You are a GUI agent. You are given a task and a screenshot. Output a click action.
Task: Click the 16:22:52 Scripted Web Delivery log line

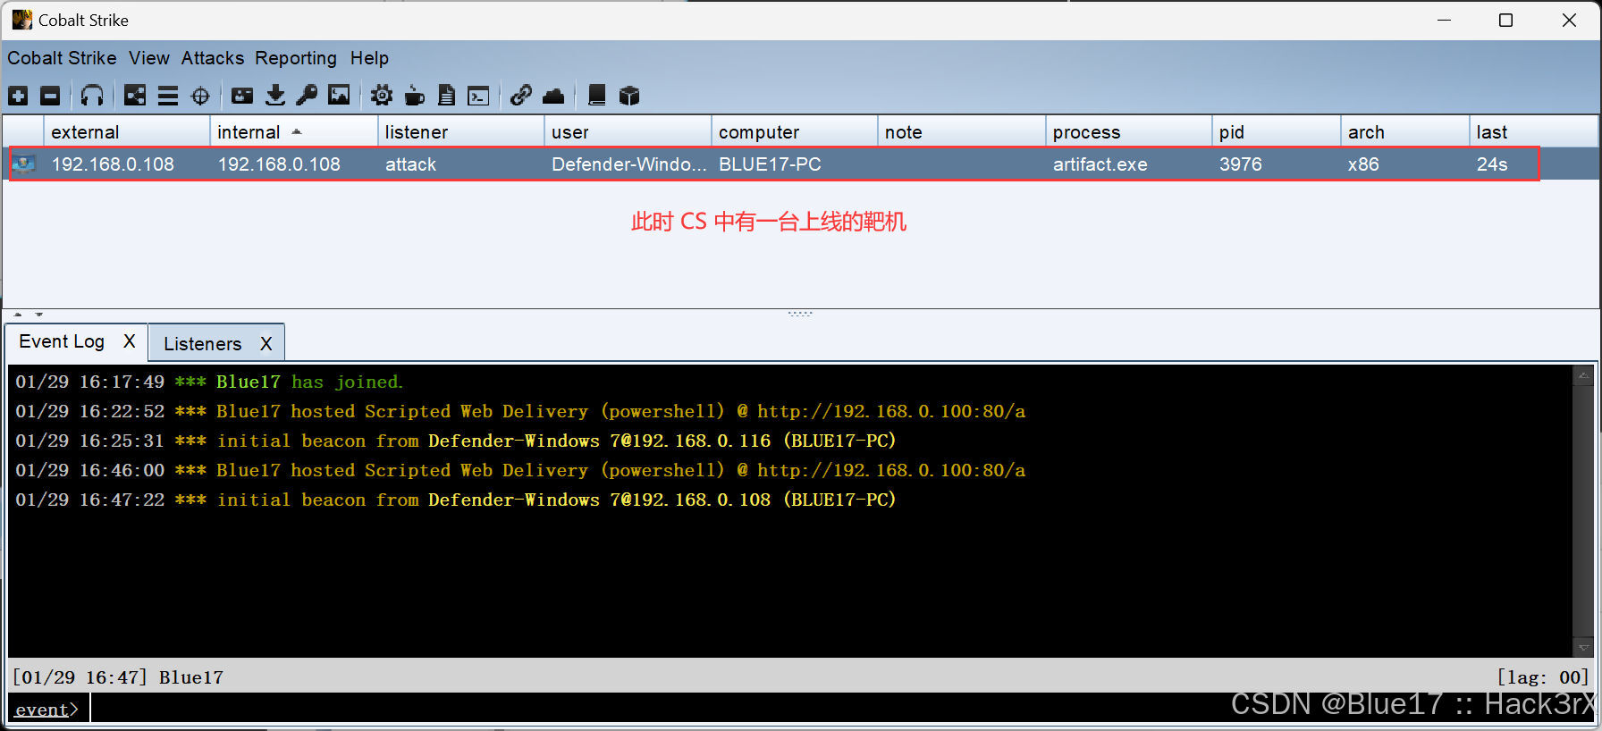click(x=520, y=411)
